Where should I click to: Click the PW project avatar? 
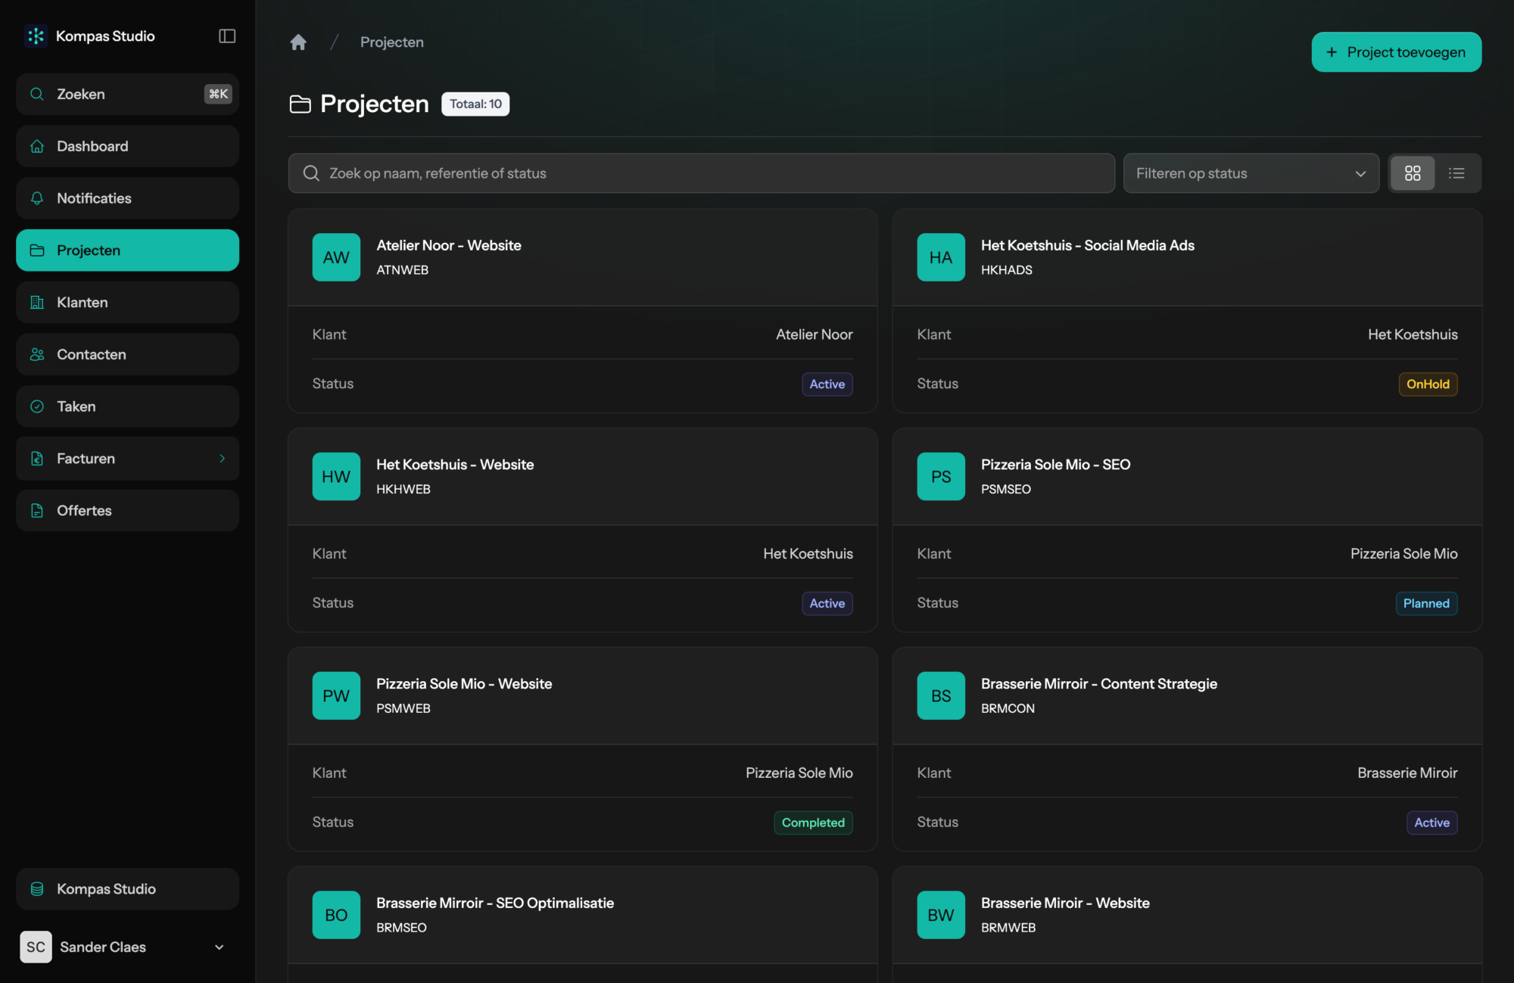pos(336,695)
